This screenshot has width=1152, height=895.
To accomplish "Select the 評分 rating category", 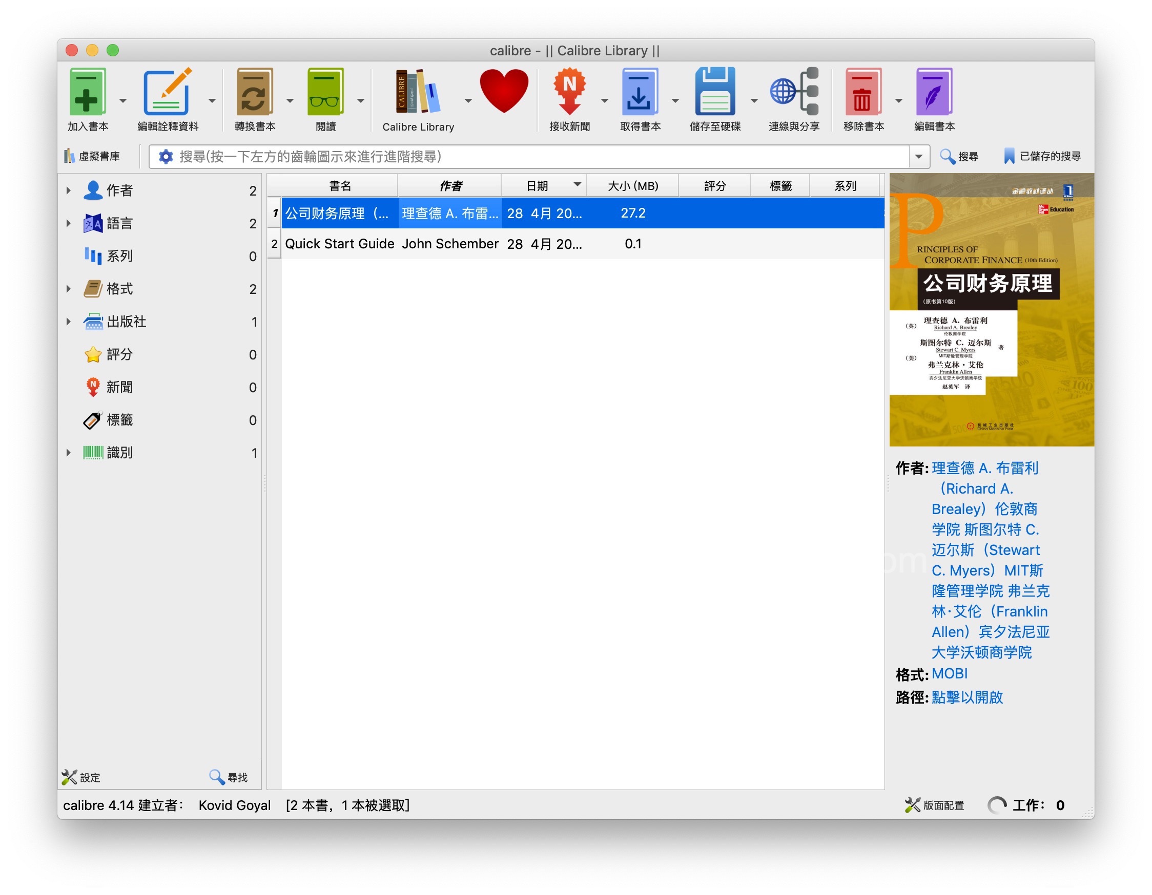I will click(159, 354).
